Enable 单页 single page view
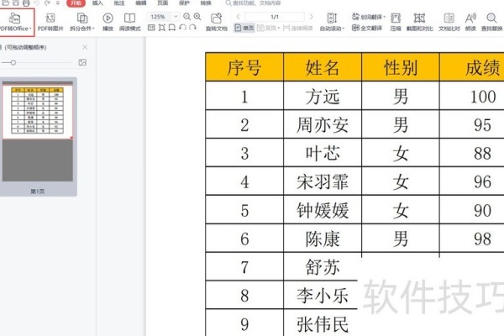Viewport: 504px width, 336px height. click(244, 28)
